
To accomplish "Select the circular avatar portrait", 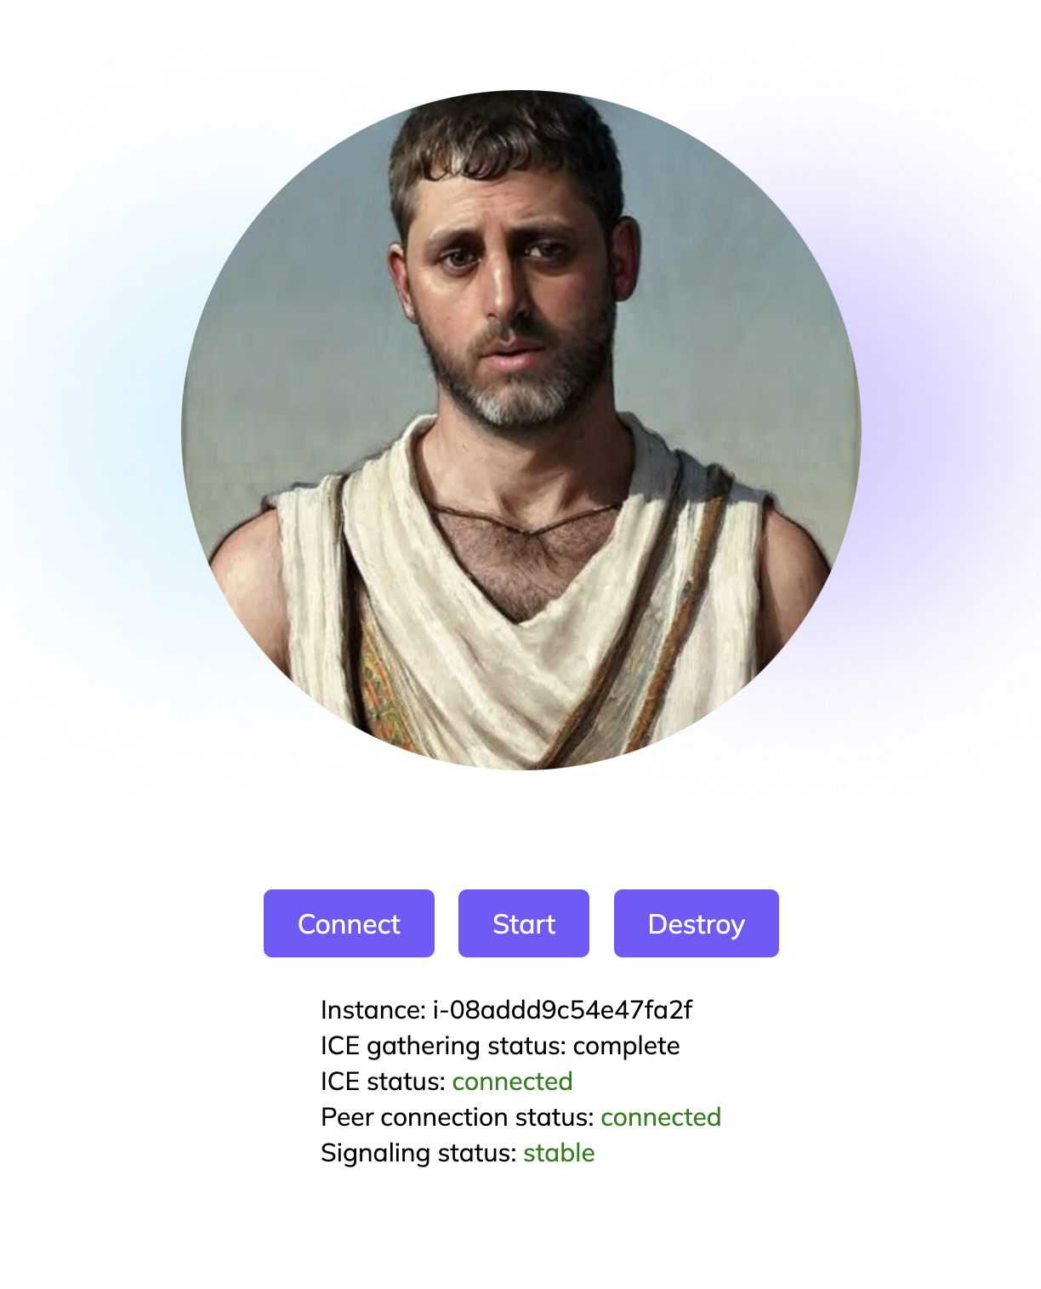I will (x=521, y=429).
